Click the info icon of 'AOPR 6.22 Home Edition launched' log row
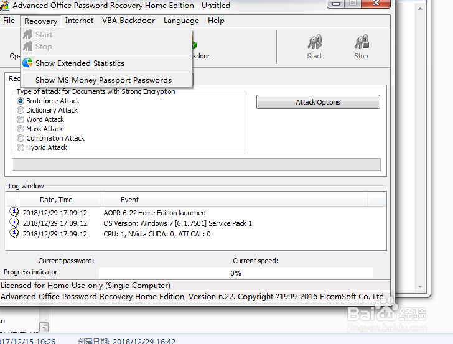Viewport: 453px width, 344px height. click(14, 212)
